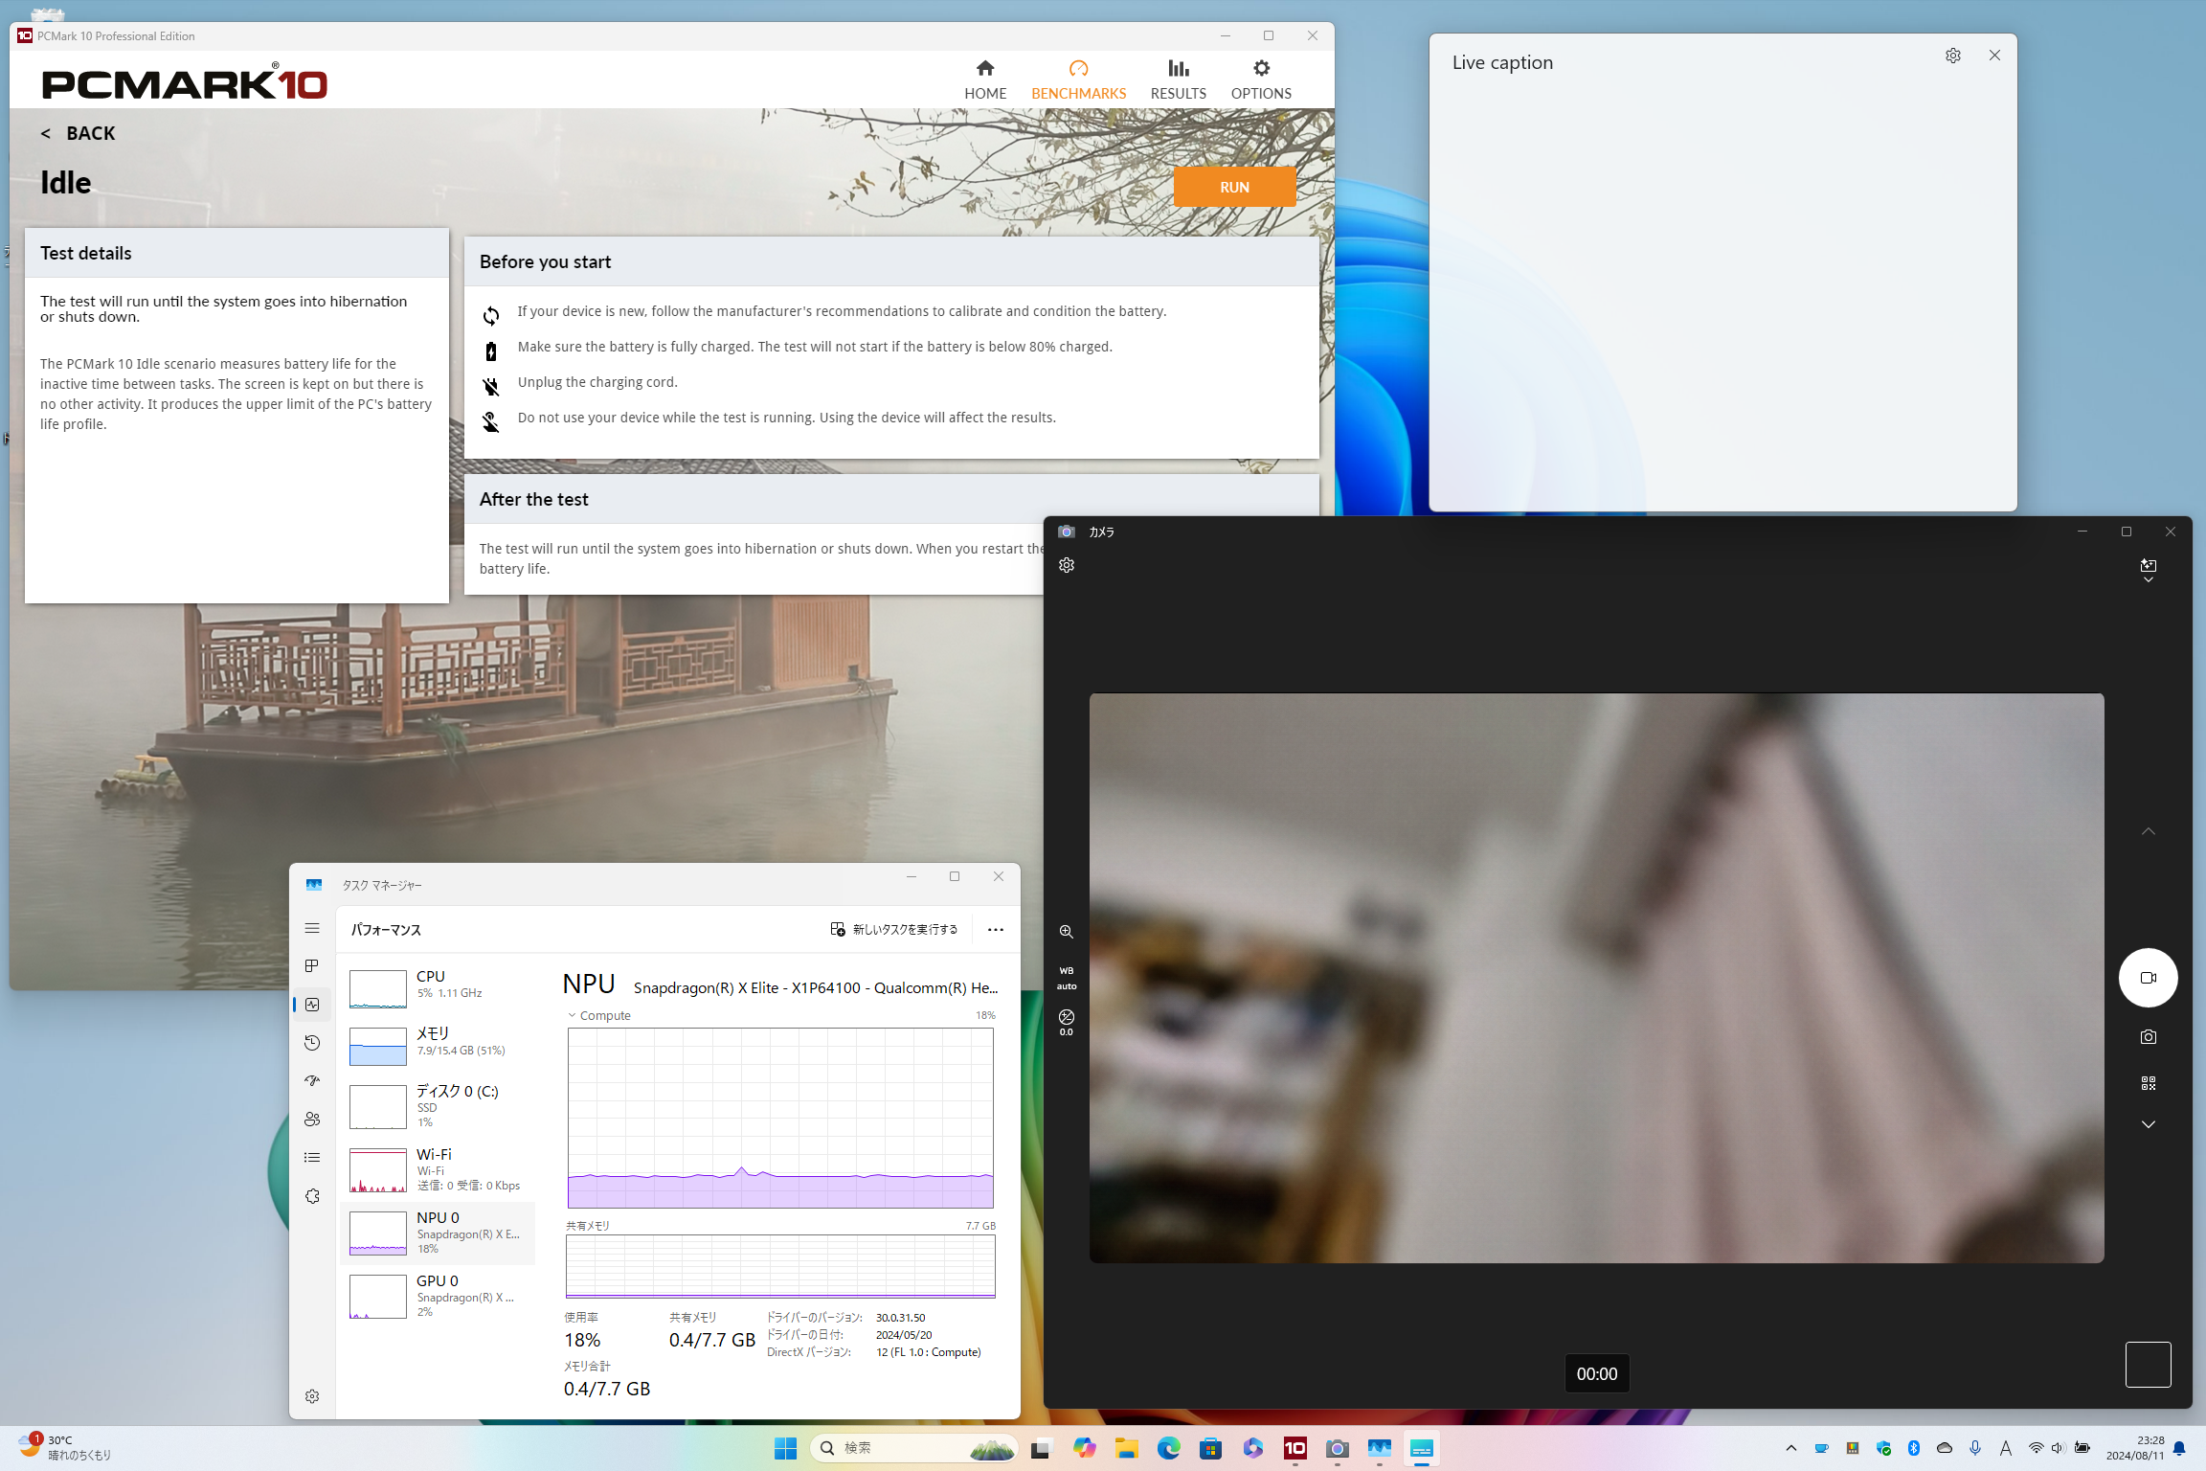Expand the Task Manager hamburger navigation
The width and height of the screenshot is (2206, 1471).
click(312, 928)
